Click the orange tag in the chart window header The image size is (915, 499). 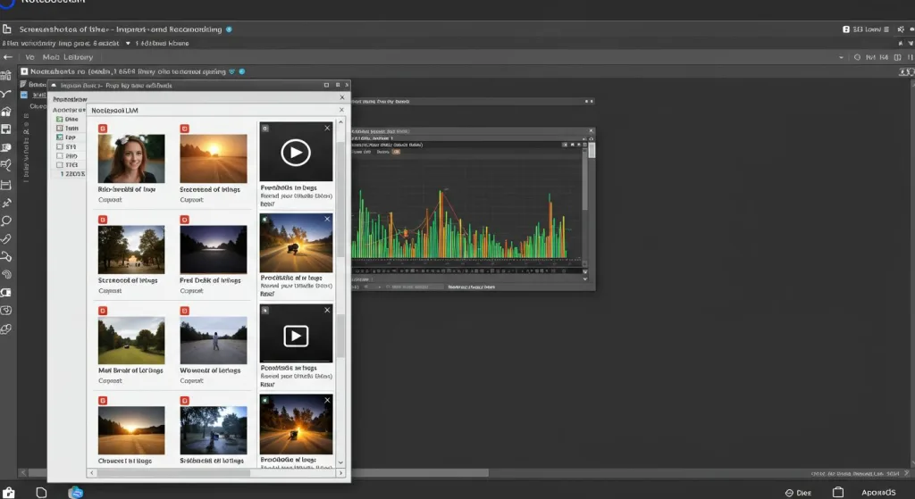(x=396, y=152)
